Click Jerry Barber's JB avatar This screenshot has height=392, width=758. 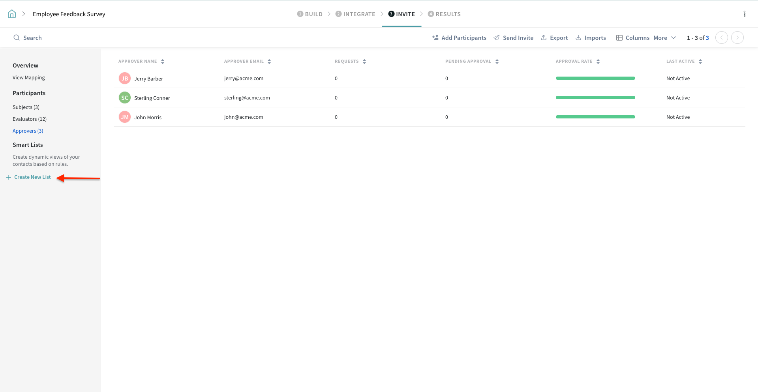(125, 79)
